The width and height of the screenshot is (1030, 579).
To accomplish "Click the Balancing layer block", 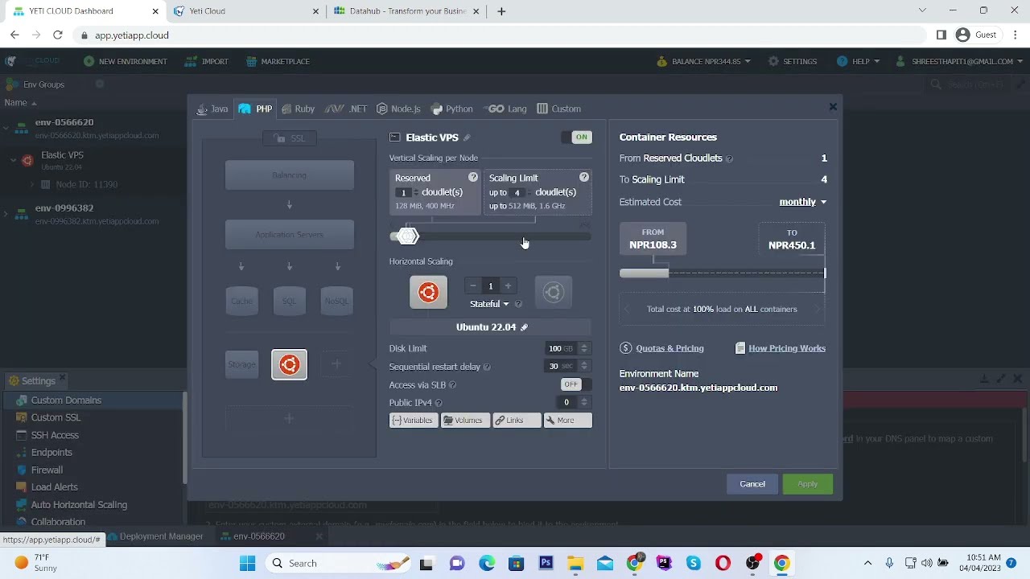I will tap(289, 175).
